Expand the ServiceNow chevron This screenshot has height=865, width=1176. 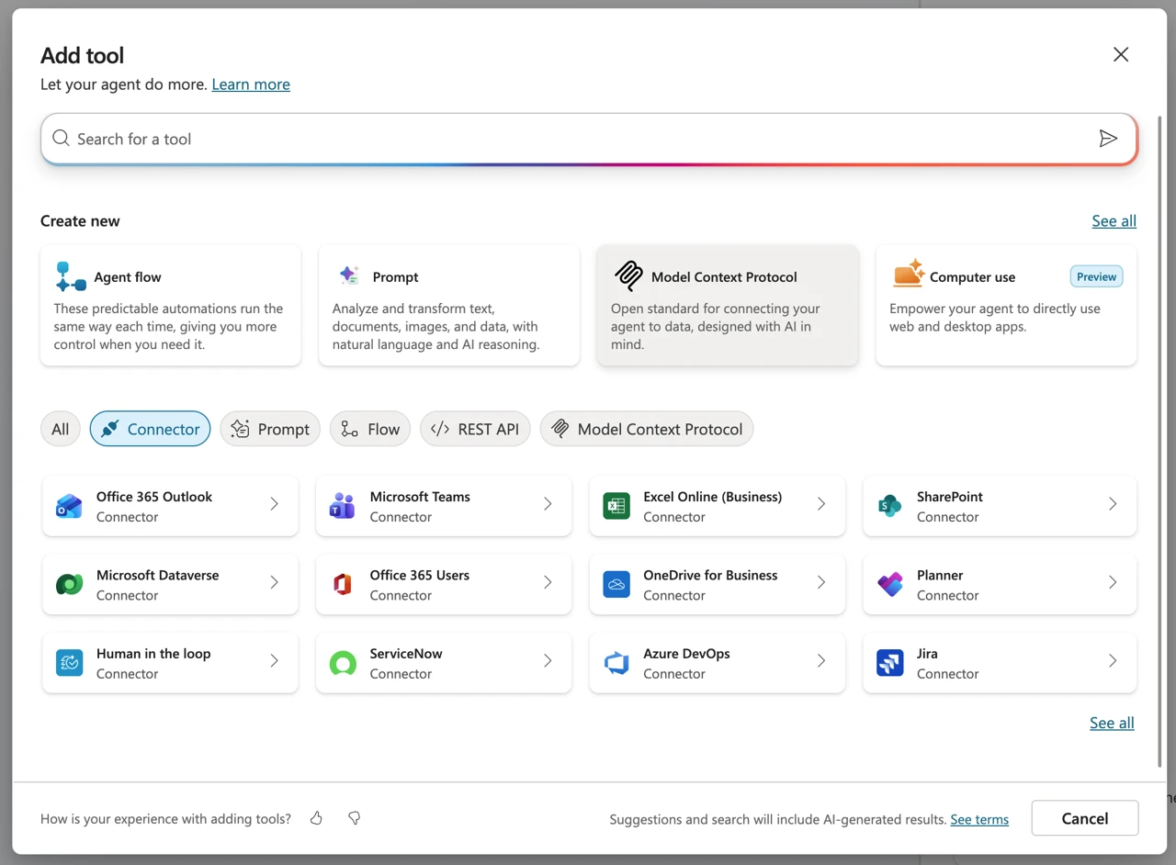click(x=548, y=660)
